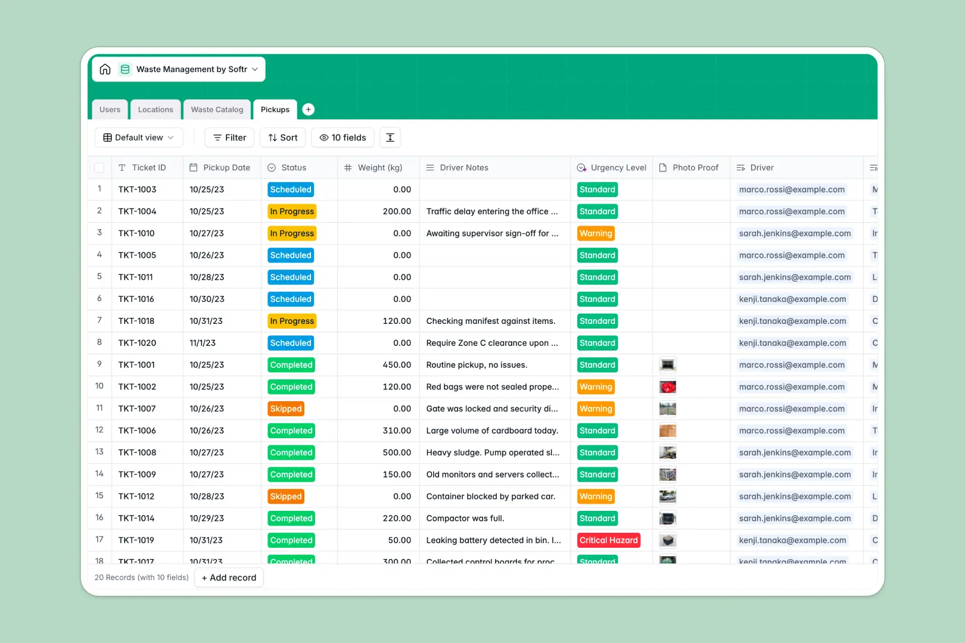Open the Default view dropdown
965x643 pixels.
tap(138, 138)
